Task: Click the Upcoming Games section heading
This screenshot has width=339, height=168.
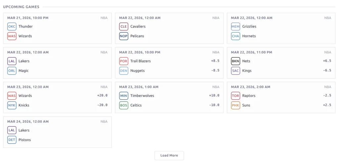Action: [x=21, y=7]
